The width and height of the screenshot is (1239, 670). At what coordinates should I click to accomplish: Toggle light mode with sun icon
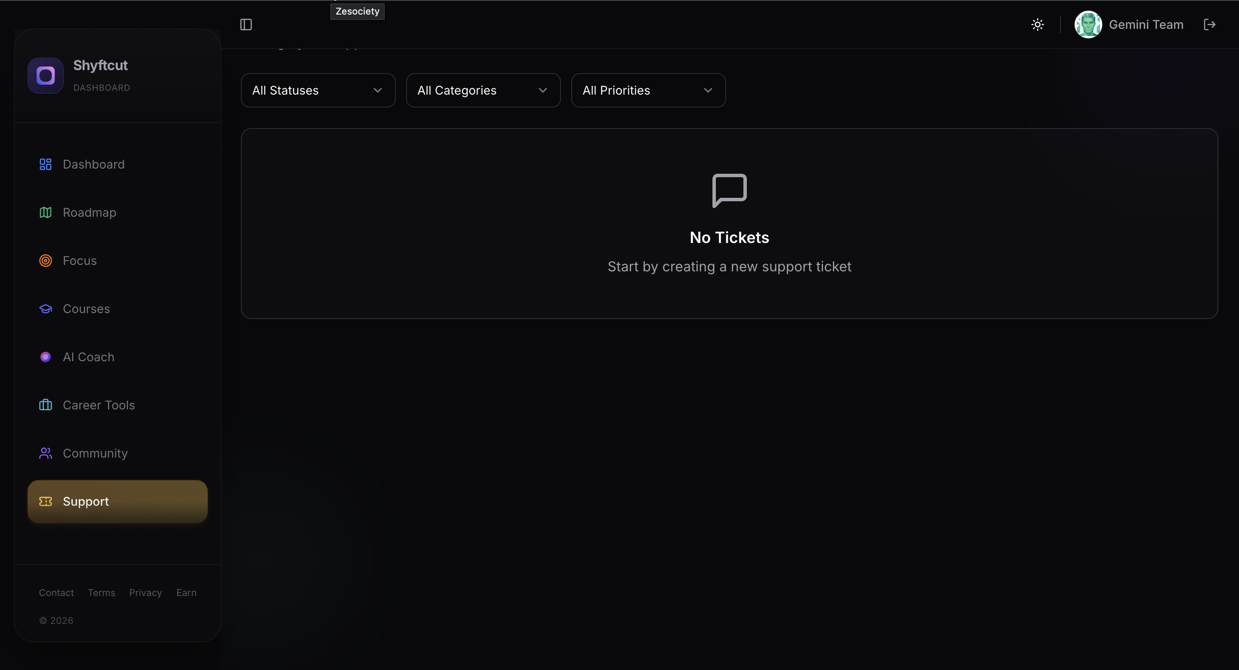coord(1038,25)
